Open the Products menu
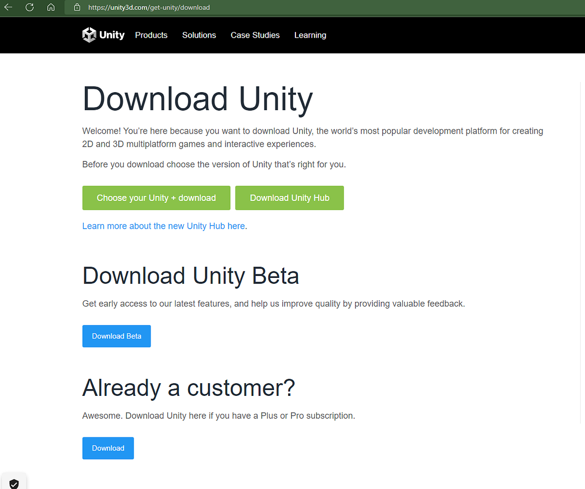The width and height of the screenshot is (585, 489). (x=151, y=35)
